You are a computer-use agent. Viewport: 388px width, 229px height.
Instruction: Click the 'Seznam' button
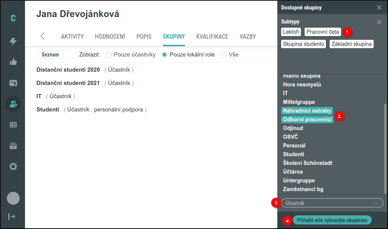click(x=50, y=54)
